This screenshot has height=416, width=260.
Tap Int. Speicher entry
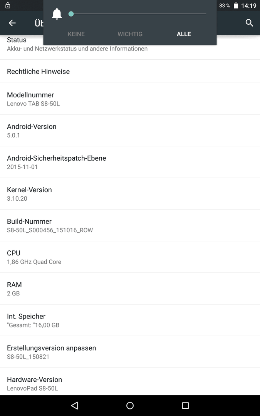[x=130, y=320]
